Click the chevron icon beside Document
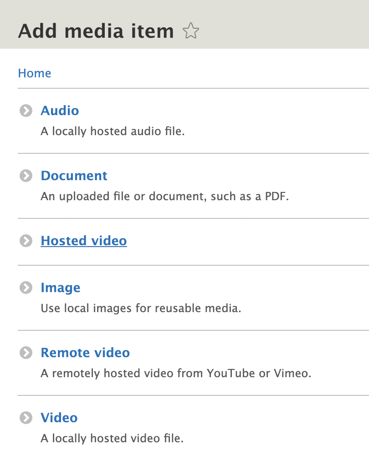The width and height of the screenshot is (369, 465). (26, 176)
